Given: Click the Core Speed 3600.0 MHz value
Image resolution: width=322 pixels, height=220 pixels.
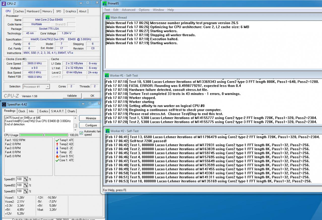Looking at the screenshot, I should point(35,64).
